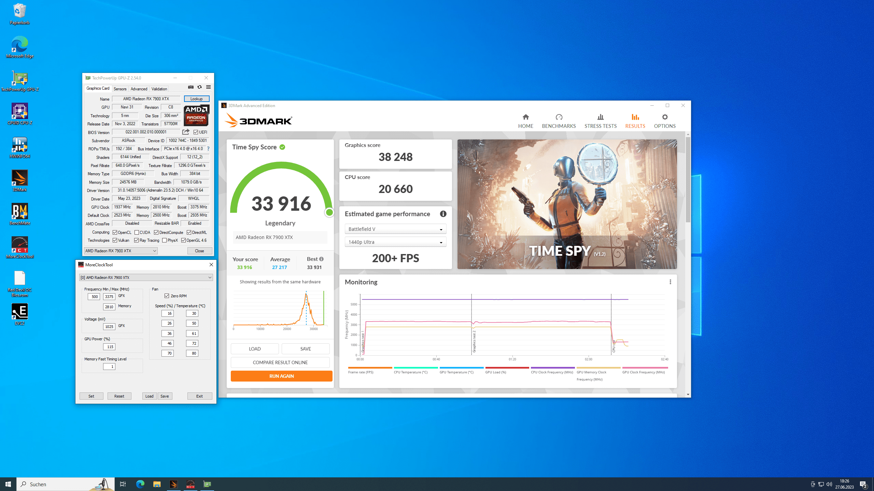Toggle the UEFI checkbox in GPU-Z

tap(196, 132)
